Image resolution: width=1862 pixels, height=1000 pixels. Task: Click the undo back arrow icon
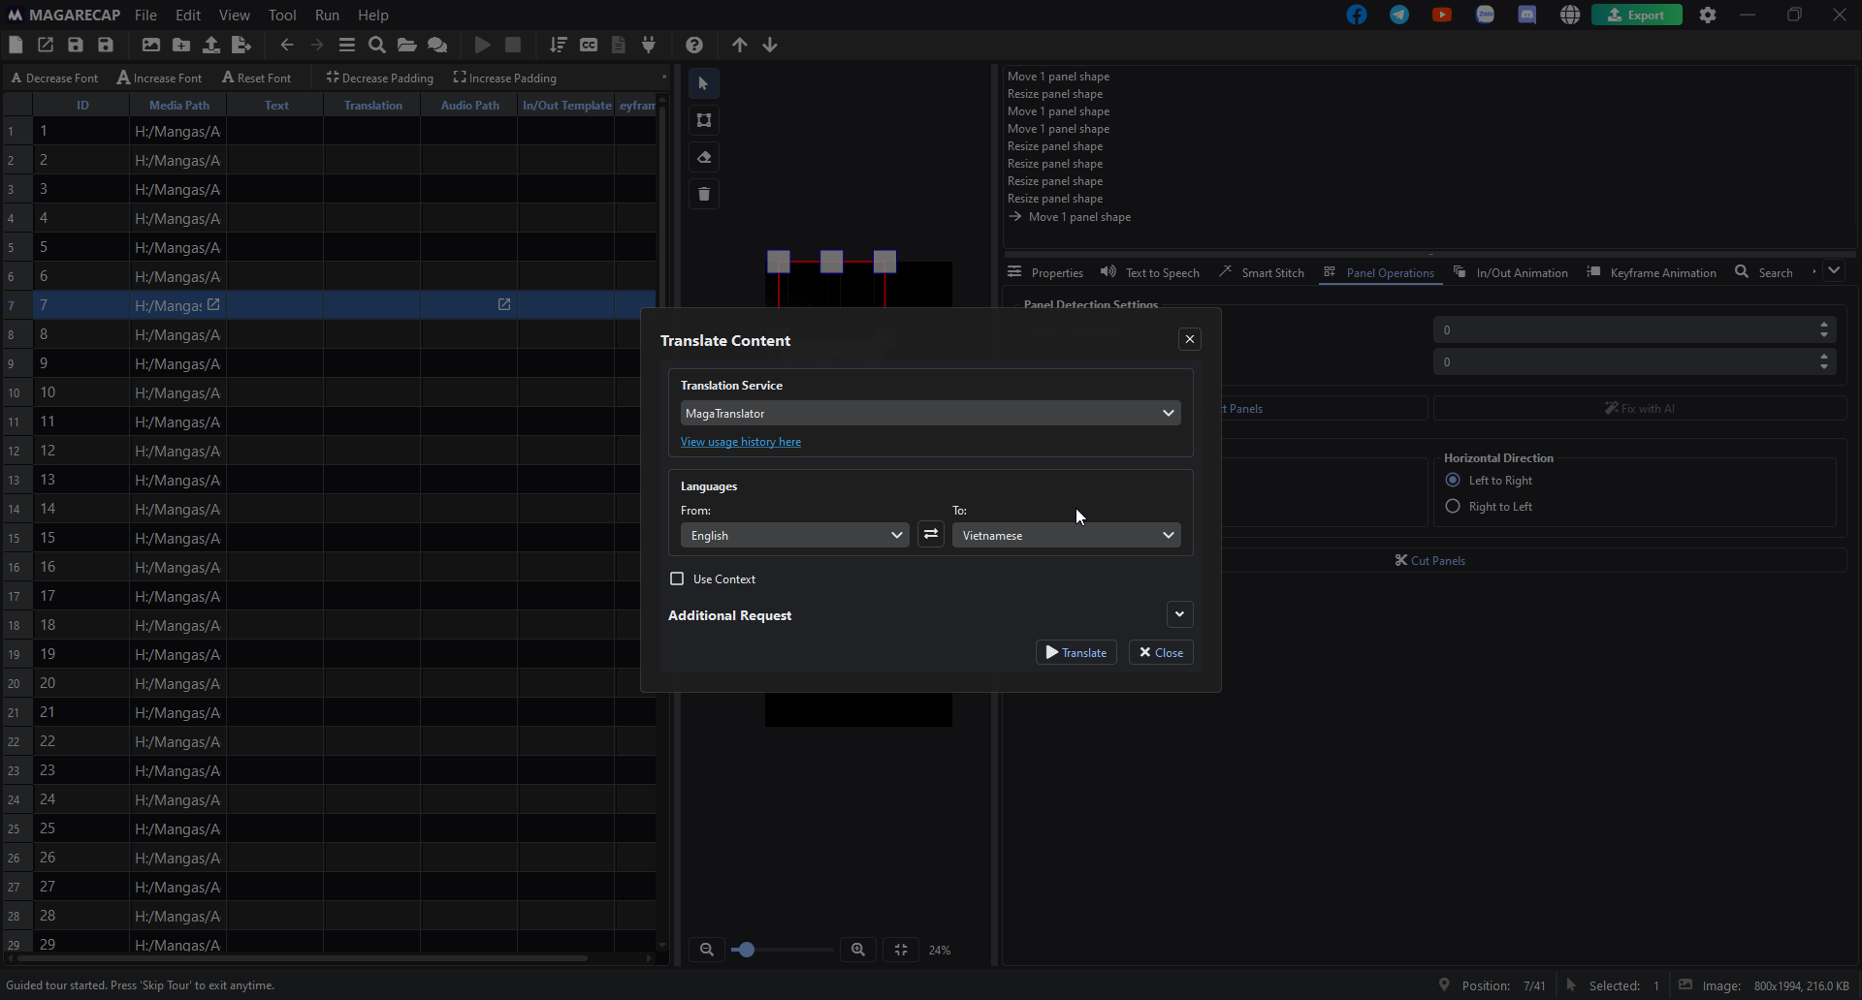click(287, 45)
